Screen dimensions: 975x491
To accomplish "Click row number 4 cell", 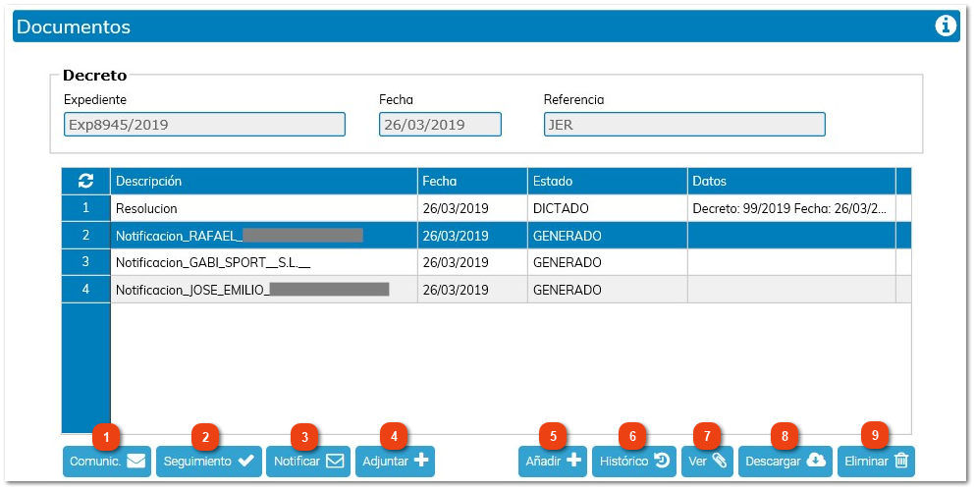I will point(85,290).
